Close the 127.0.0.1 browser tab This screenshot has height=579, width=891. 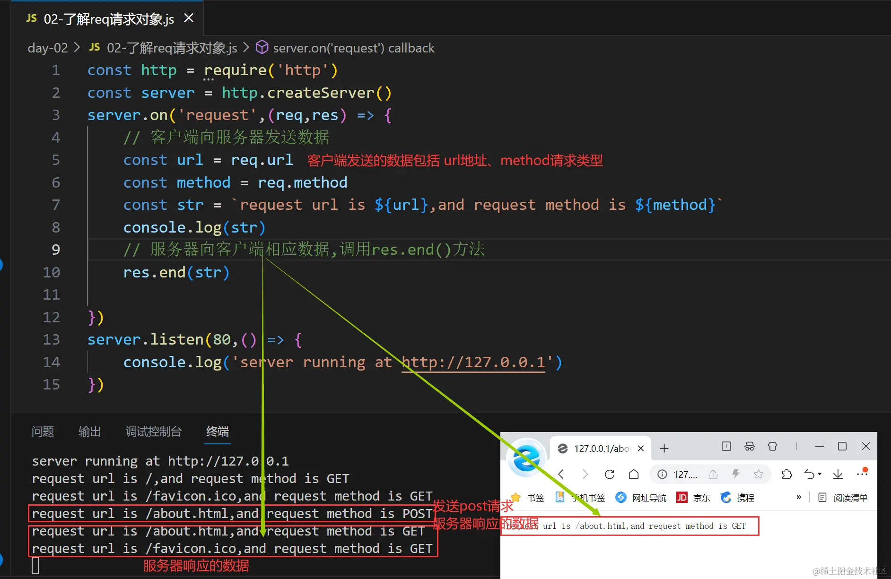coord(641,448)
